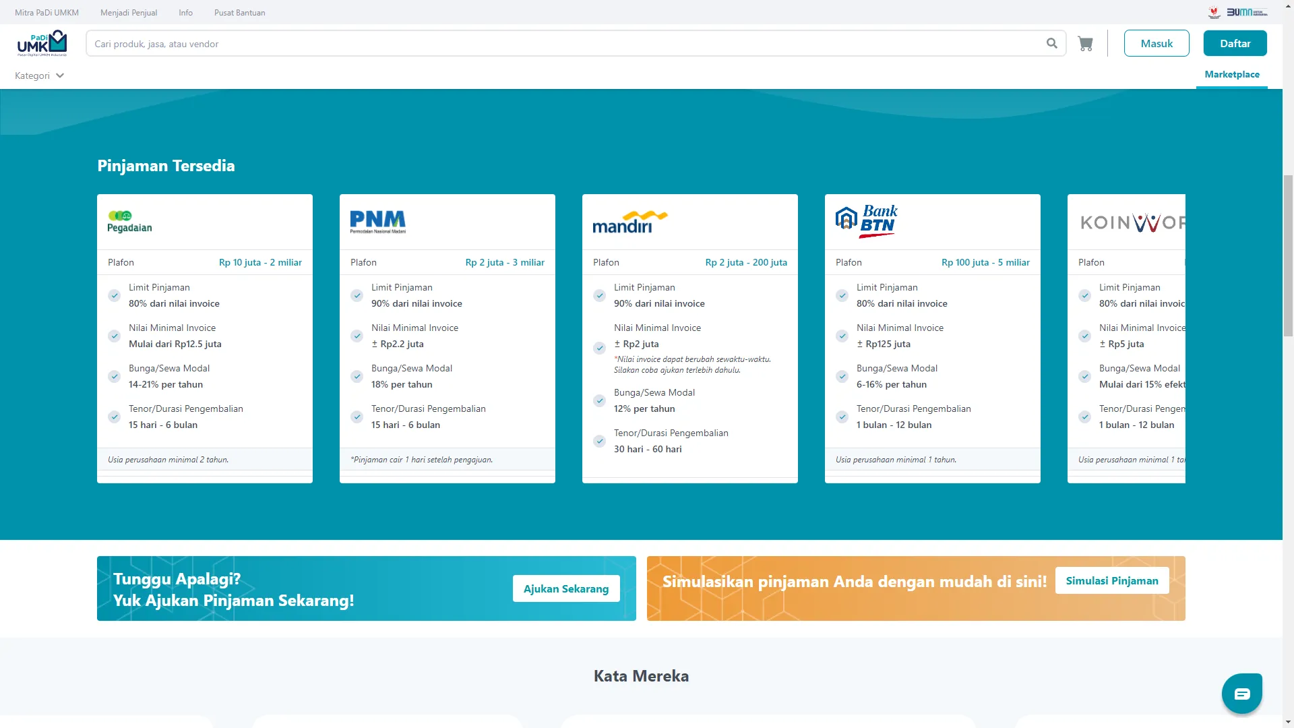Viewport: 1294px width, 728px height.
Task: Open the chat widget bubble icon
Action: click(1241, 694)
